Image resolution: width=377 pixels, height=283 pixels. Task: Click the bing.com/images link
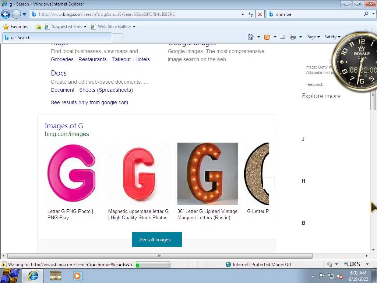67,134
